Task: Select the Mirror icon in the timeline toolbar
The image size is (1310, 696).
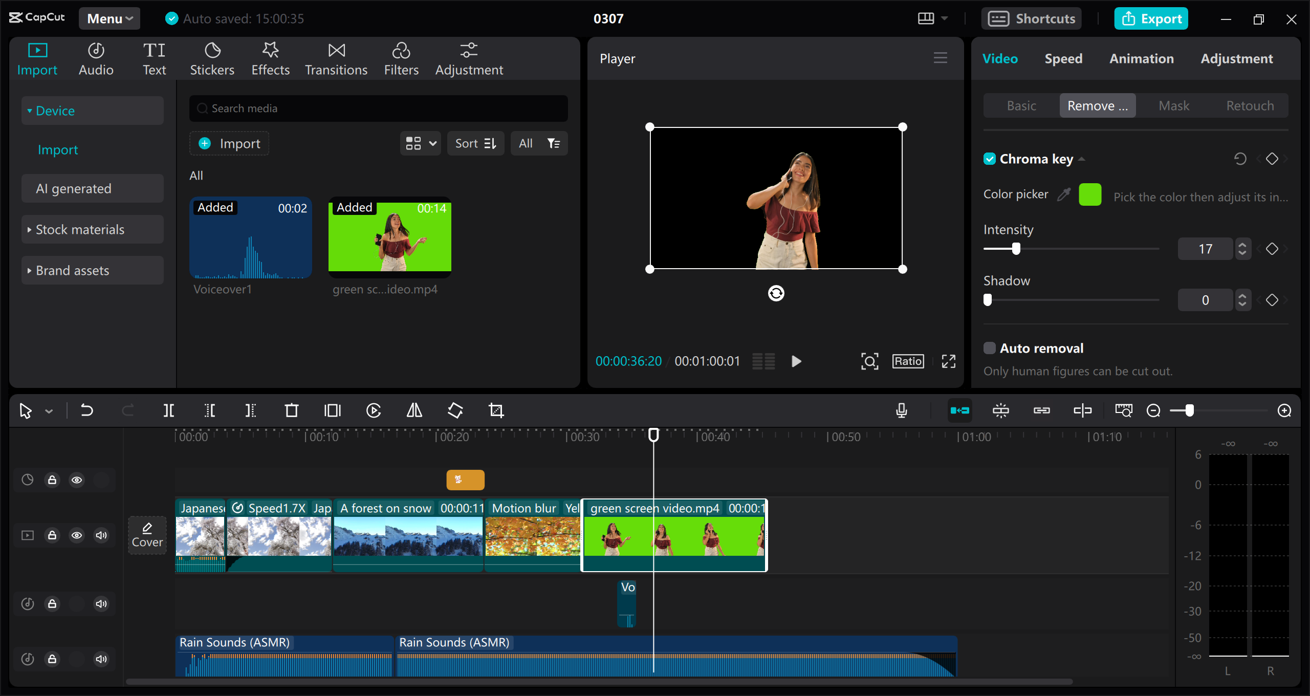Action: [413, 410]
